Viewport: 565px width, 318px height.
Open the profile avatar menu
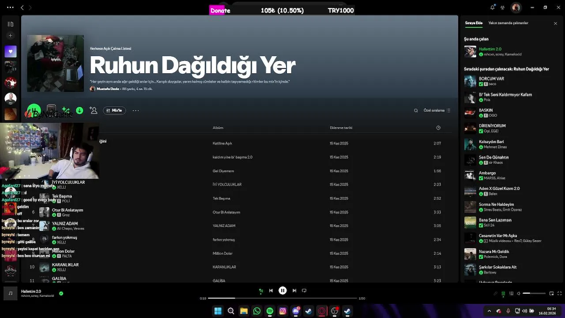[516, 8]
